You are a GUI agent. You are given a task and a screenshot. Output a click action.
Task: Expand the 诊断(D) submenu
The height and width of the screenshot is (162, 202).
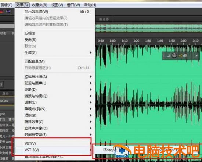(55, 90)
